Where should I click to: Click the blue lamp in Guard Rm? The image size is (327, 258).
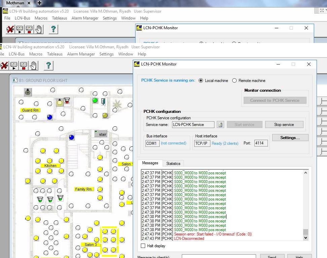[50, 117]
